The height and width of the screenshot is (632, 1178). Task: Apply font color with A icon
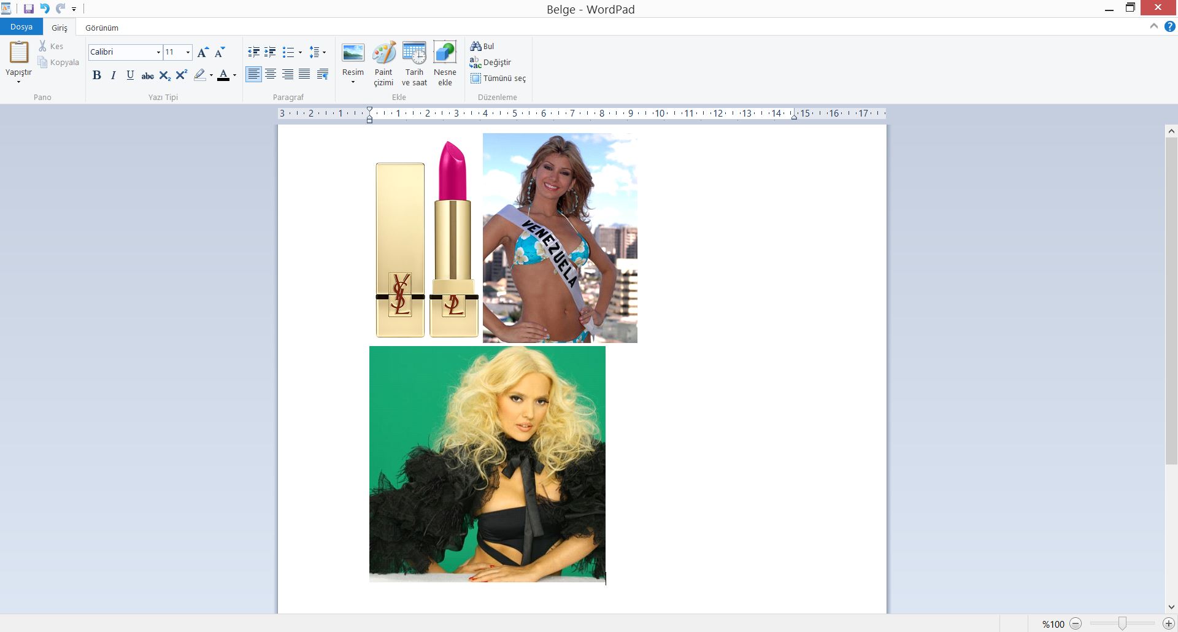[x=223, y=75]
